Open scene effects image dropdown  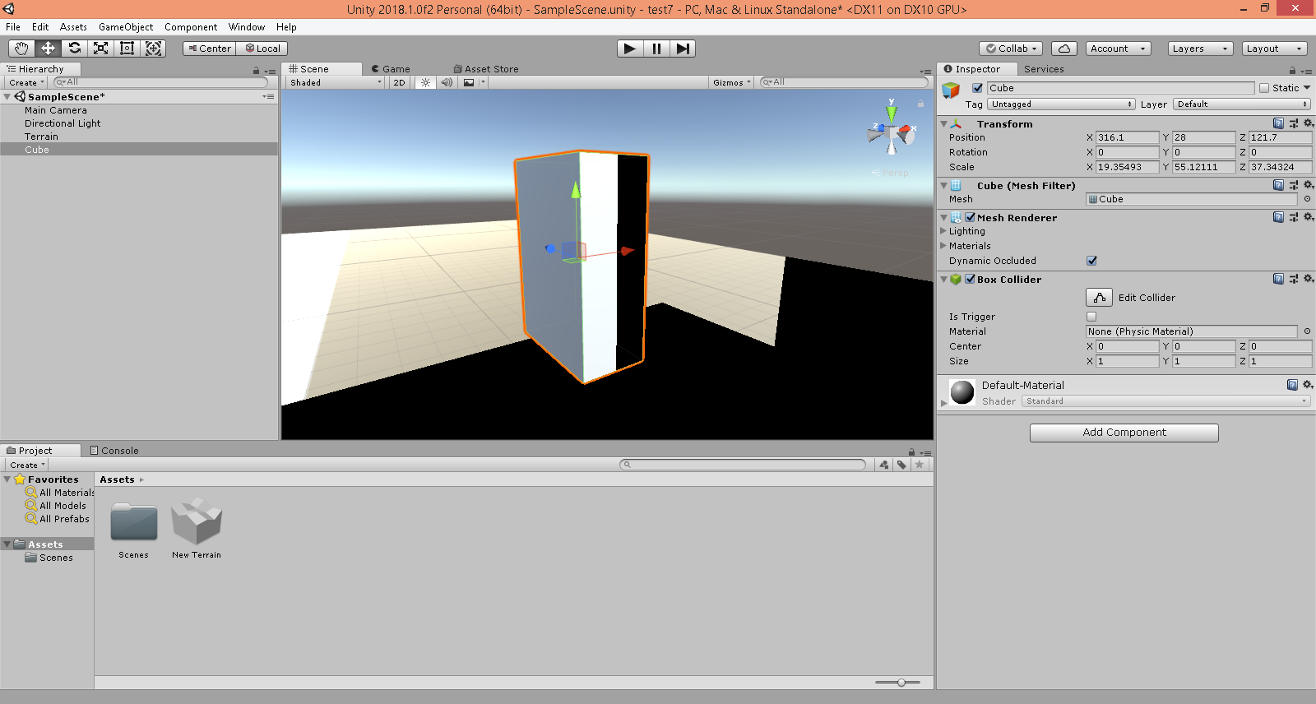pyautogui.click(x=474, y=82)
